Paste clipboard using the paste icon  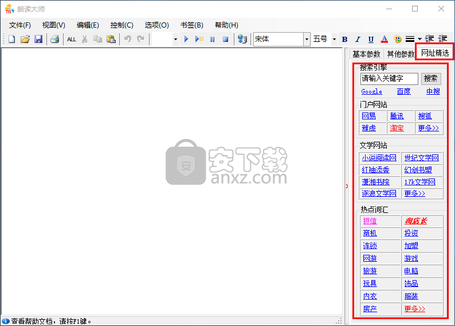pos(111,39)
